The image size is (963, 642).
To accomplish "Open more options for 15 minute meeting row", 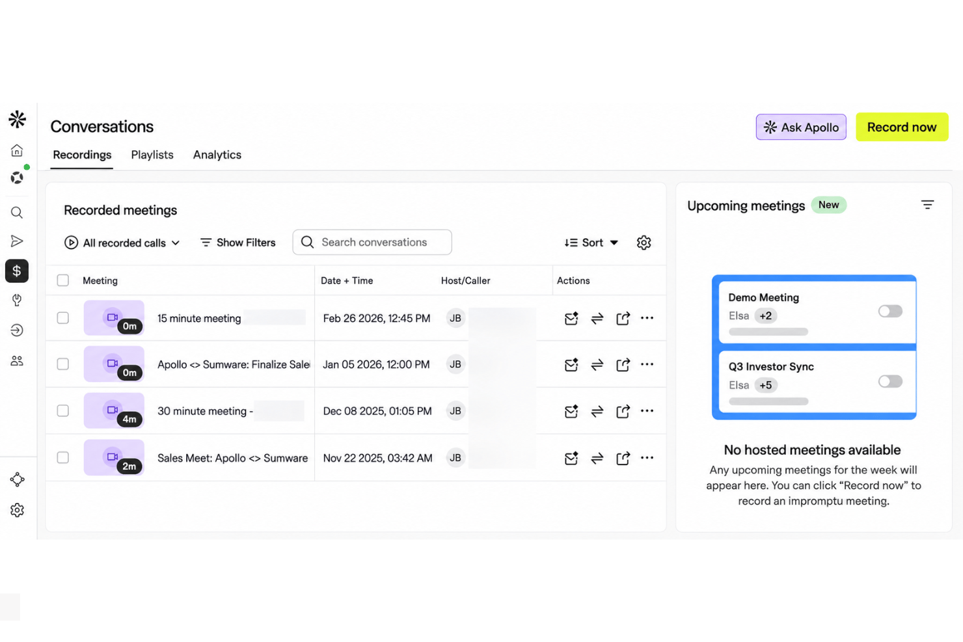I will coord(647,318).
